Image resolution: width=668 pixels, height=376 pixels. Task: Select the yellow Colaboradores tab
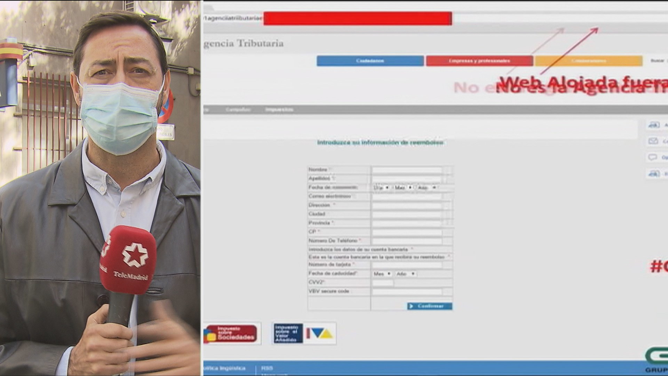coord(588,61)
